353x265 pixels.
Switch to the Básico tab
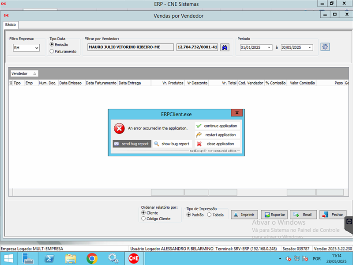tap(10, 25)
